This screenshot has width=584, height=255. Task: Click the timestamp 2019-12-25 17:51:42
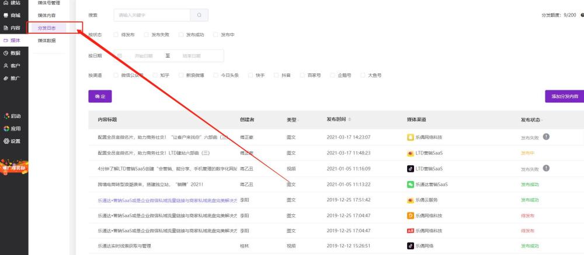pos(349,200)
